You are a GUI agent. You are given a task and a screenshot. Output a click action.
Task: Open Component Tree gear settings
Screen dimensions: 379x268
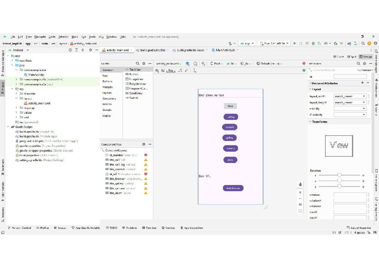(x=144, y=144)
